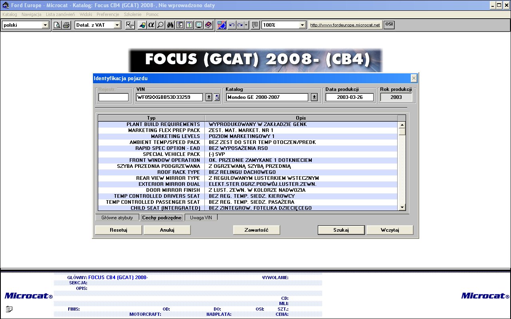Select the MARKETING LEVELS row
Screen dimensions: 511x319
point(248,136)
